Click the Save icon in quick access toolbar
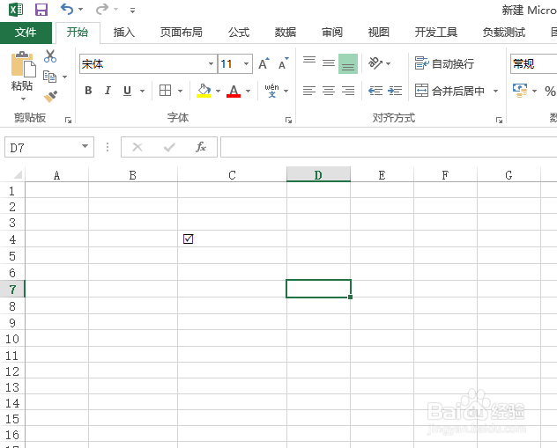The width and height of the screenshot is (557, 448). click(41, 10)
